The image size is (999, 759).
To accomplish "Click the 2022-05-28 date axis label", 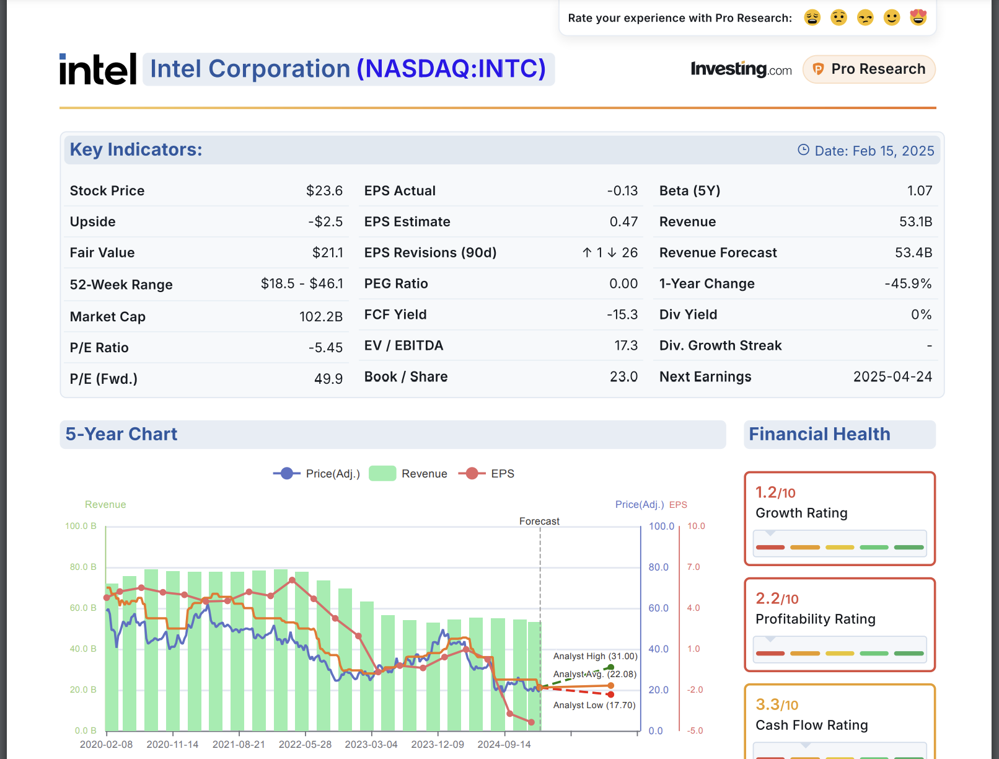I will (x=305, y=745).
